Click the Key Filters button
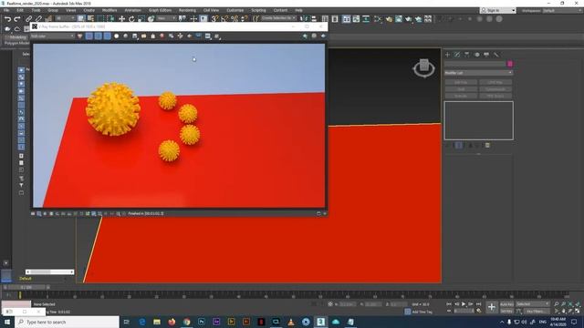This screenshot has width=584, height=328. pos(536,312)
